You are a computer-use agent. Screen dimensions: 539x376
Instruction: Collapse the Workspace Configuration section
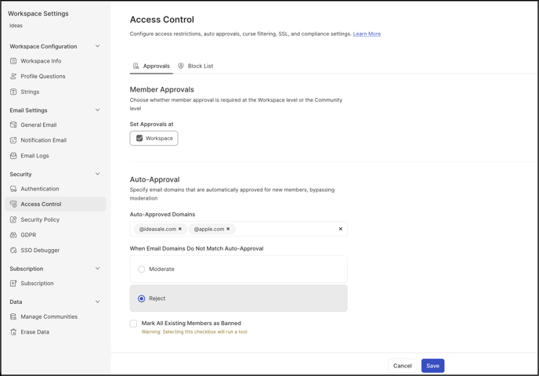pos(98,46)
